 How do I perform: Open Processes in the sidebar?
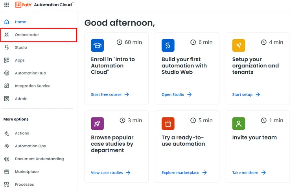(24, 185)
